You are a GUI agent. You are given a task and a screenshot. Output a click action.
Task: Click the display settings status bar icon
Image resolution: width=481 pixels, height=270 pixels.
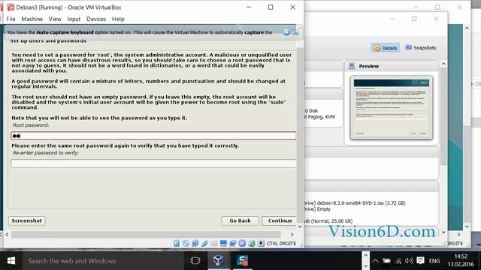tap(223, 243)
